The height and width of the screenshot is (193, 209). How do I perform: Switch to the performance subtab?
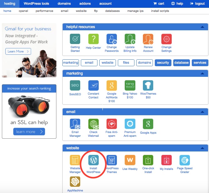pos(44,11)
